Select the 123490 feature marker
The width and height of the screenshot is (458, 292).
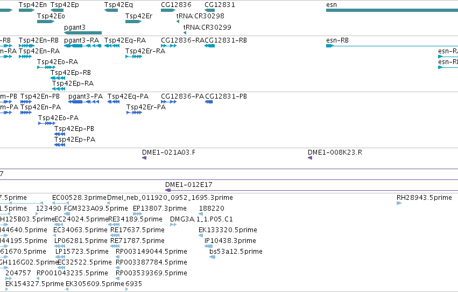click(x=37, y=214)
